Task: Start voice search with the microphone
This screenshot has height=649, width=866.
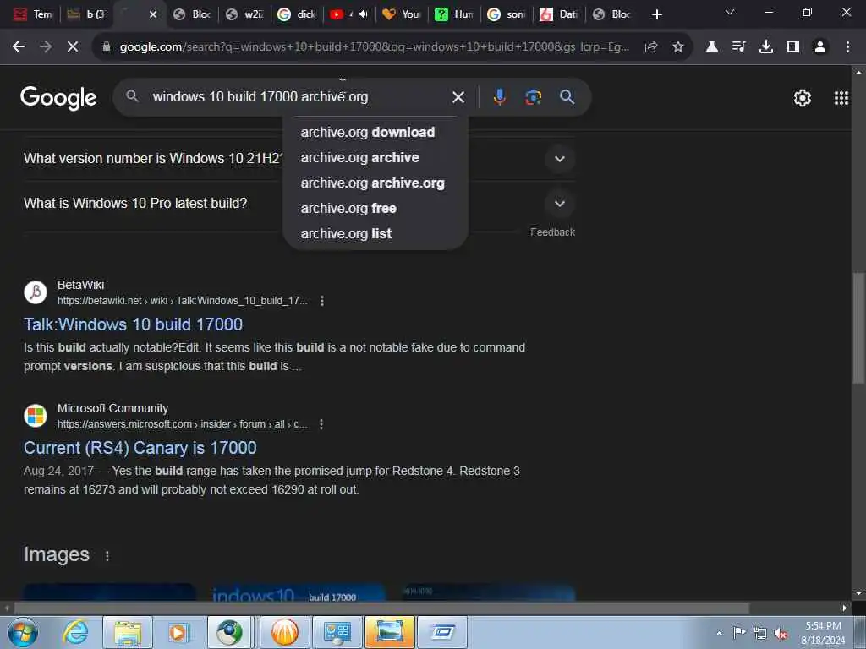Action: [499, 97]
